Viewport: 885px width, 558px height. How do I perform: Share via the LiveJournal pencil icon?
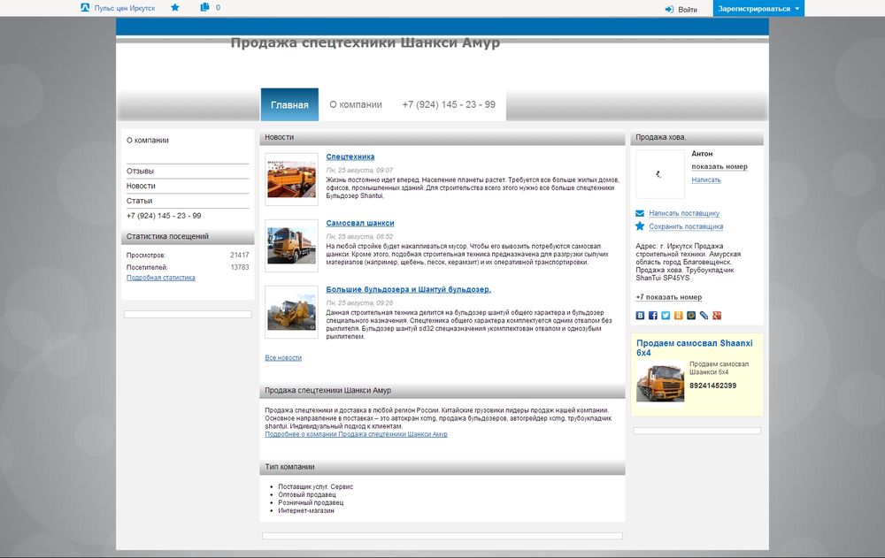point(704,316)
